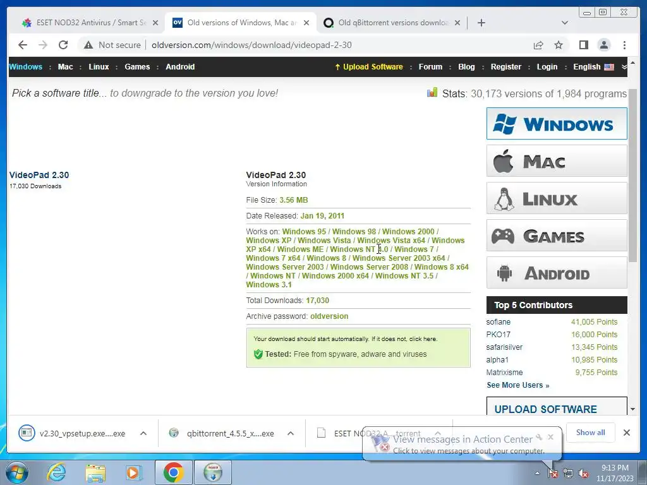Click the Register link
This screenshot has width=647, height=485.
point(506,67)
